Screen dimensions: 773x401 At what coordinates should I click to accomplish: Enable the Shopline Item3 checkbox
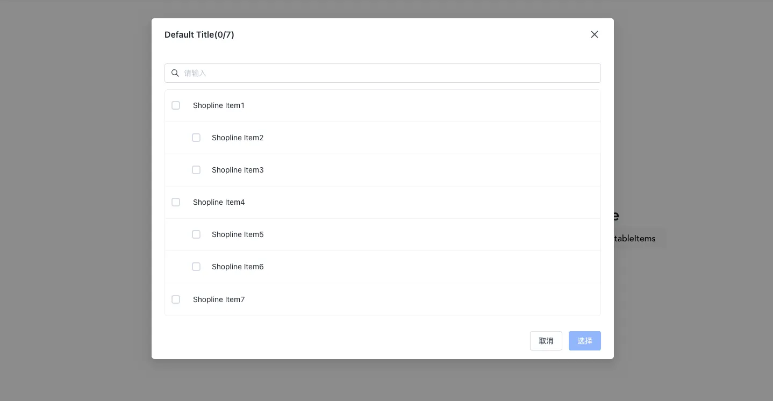point(196,170)
